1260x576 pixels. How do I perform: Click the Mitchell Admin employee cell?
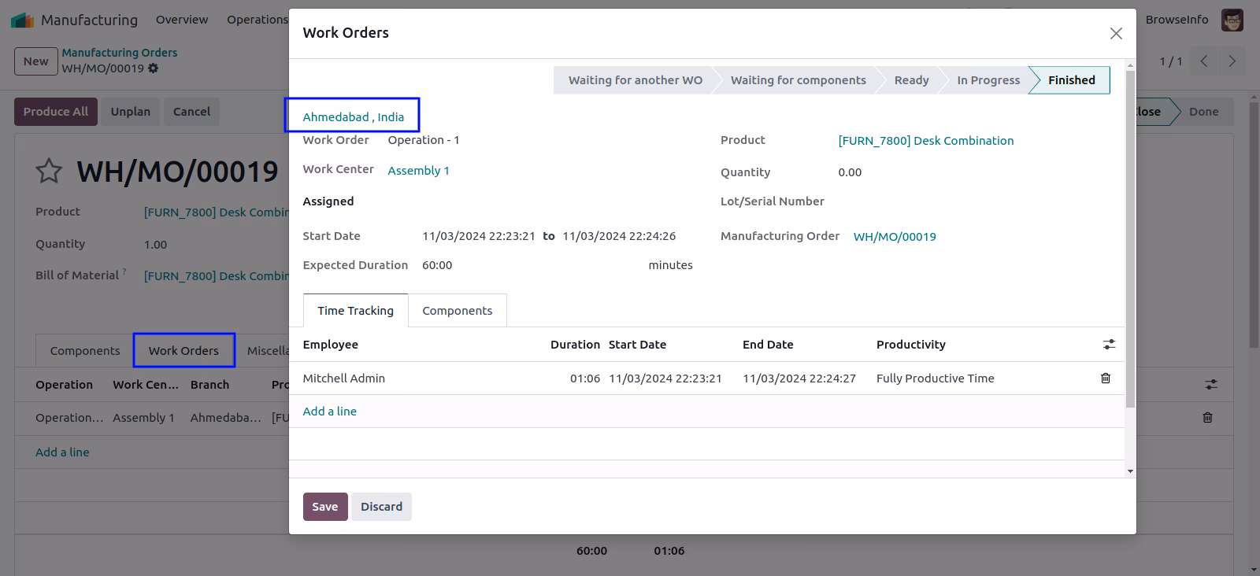click(344, 378)
